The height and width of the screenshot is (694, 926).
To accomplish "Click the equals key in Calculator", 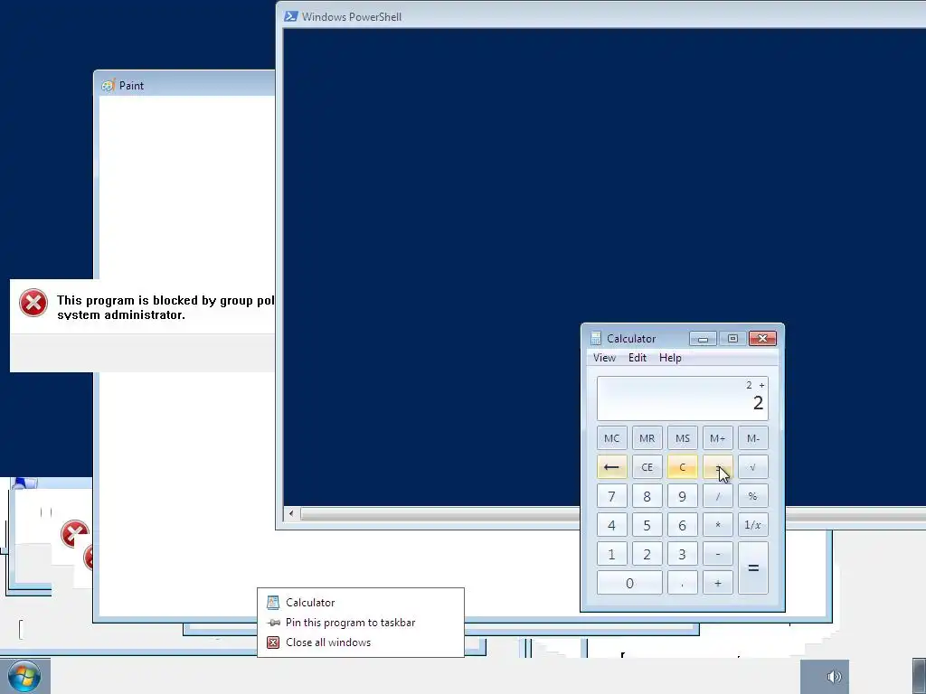I will (753, 567).
